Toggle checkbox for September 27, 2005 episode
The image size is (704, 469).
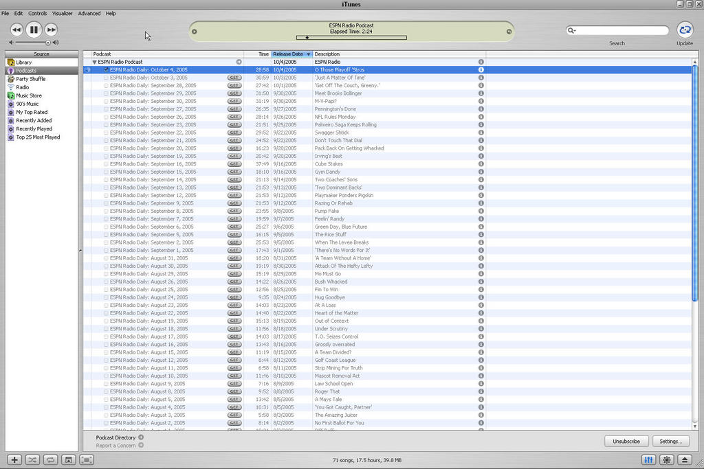(x=106, y=109)
